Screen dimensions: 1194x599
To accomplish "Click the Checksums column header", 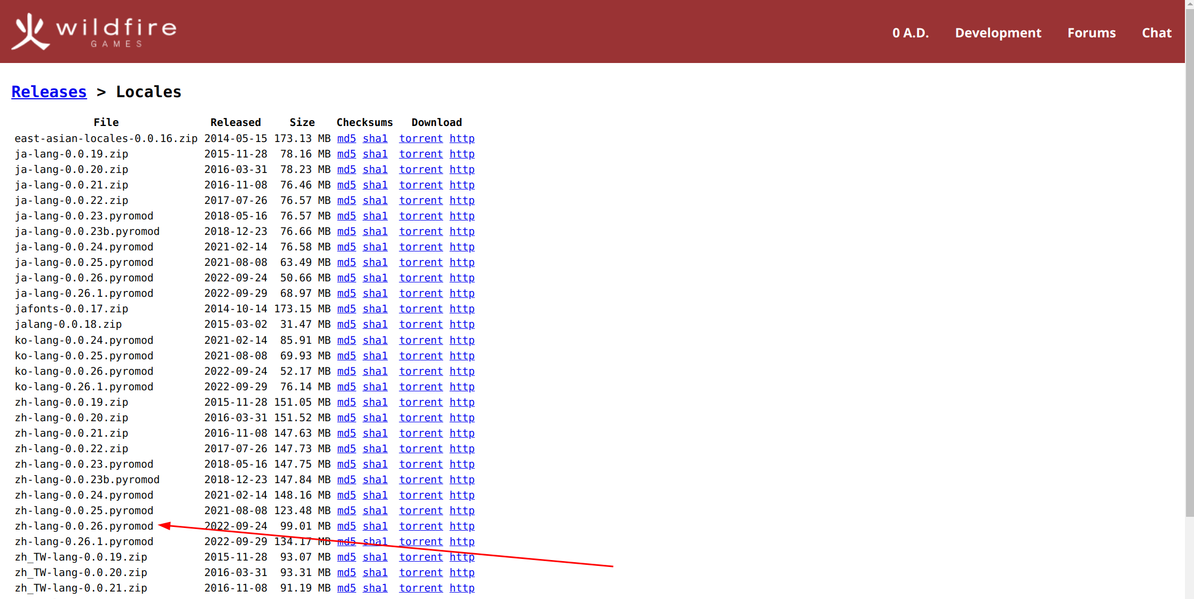I will pos(365,122).
